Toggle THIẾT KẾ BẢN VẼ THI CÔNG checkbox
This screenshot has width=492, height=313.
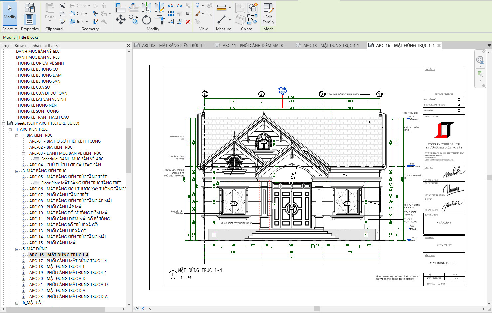[459, 105]
